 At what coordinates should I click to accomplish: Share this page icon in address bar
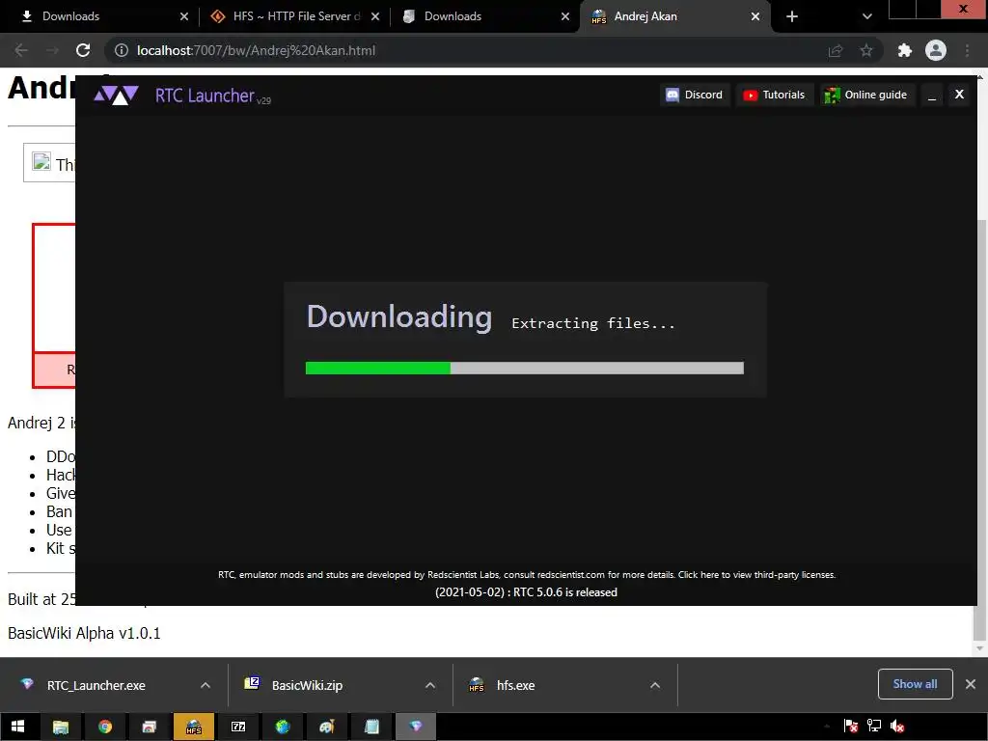pyautogui.click(x=836, y=50)
